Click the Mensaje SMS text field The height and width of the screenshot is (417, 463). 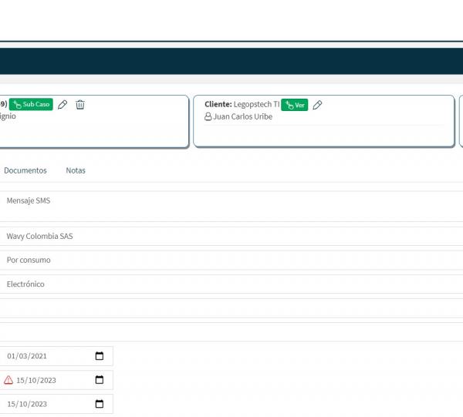[231, 206]
